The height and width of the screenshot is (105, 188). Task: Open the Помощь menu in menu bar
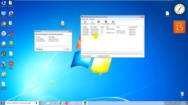pos(92,19)
